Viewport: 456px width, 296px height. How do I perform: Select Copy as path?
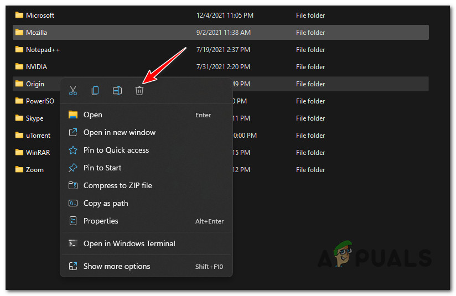click(146, 203)
